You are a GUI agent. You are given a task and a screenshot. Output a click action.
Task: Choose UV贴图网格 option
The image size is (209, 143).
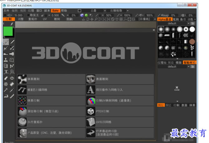click(120, 122)
